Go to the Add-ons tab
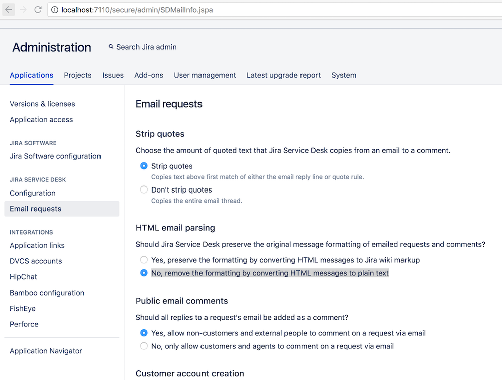 click(x=149, y=75)
